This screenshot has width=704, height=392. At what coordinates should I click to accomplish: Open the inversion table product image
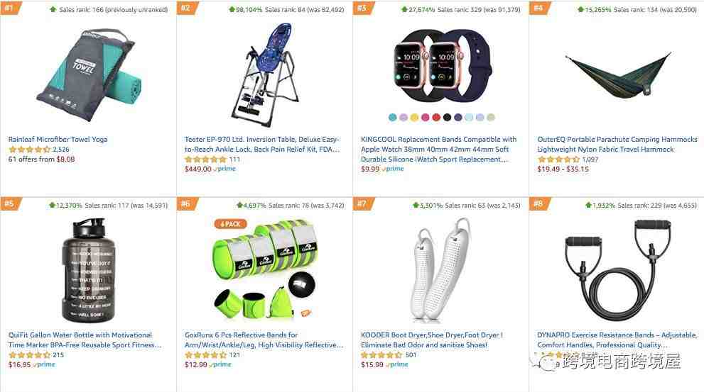point(266,75)
